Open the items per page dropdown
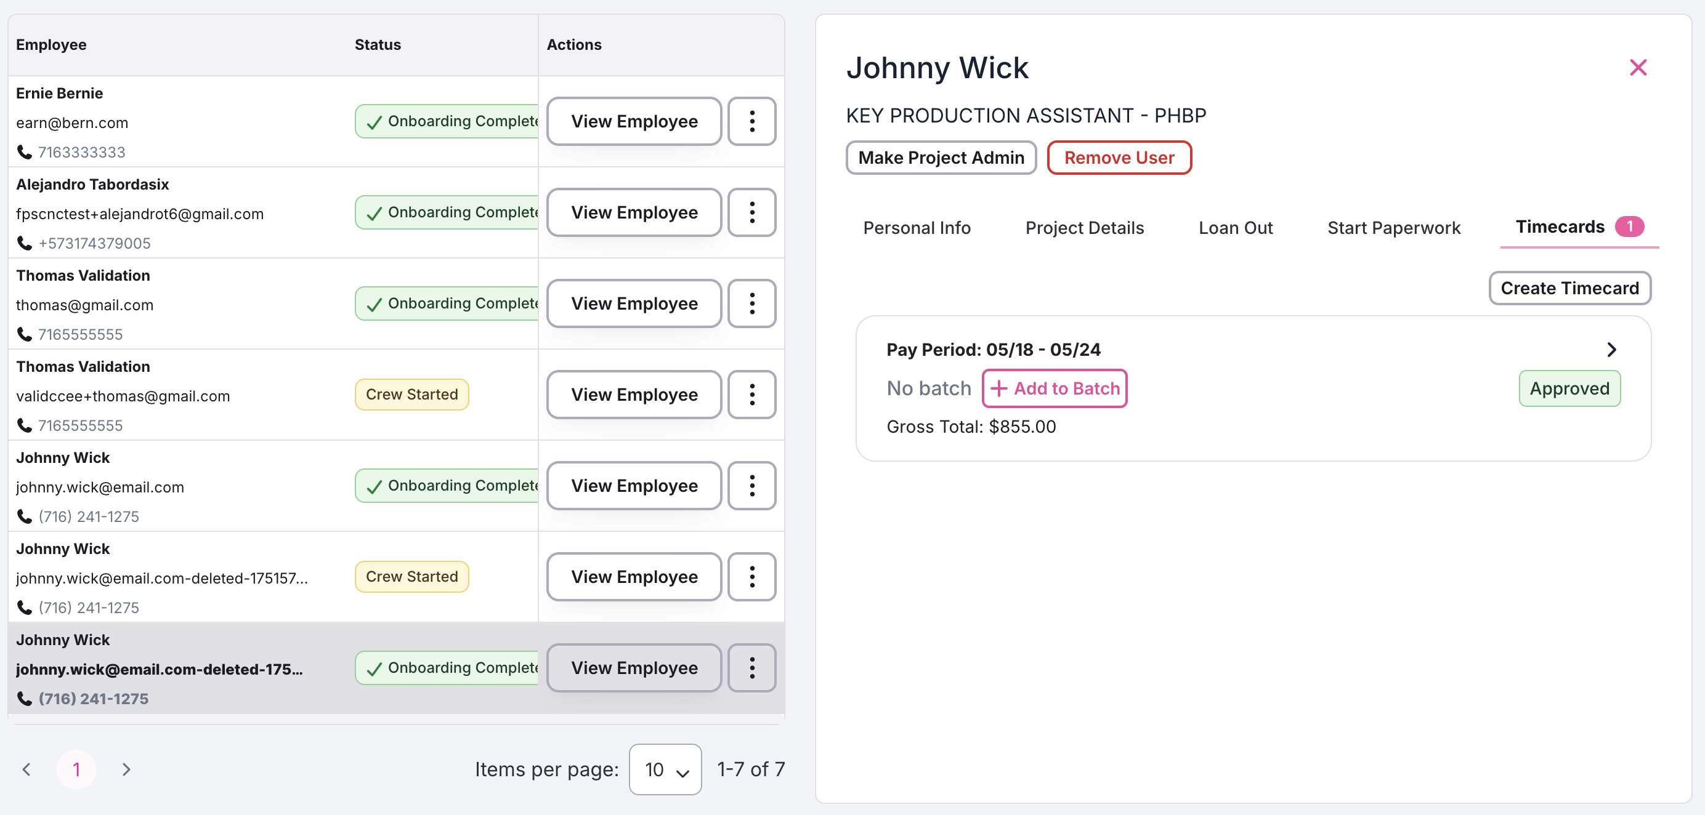The width and height of the screenshot is (1705, 815). click(665, 769)
